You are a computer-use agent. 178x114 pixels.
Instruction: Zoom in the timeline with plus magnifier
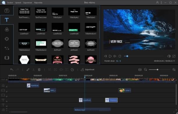[174, 70]
